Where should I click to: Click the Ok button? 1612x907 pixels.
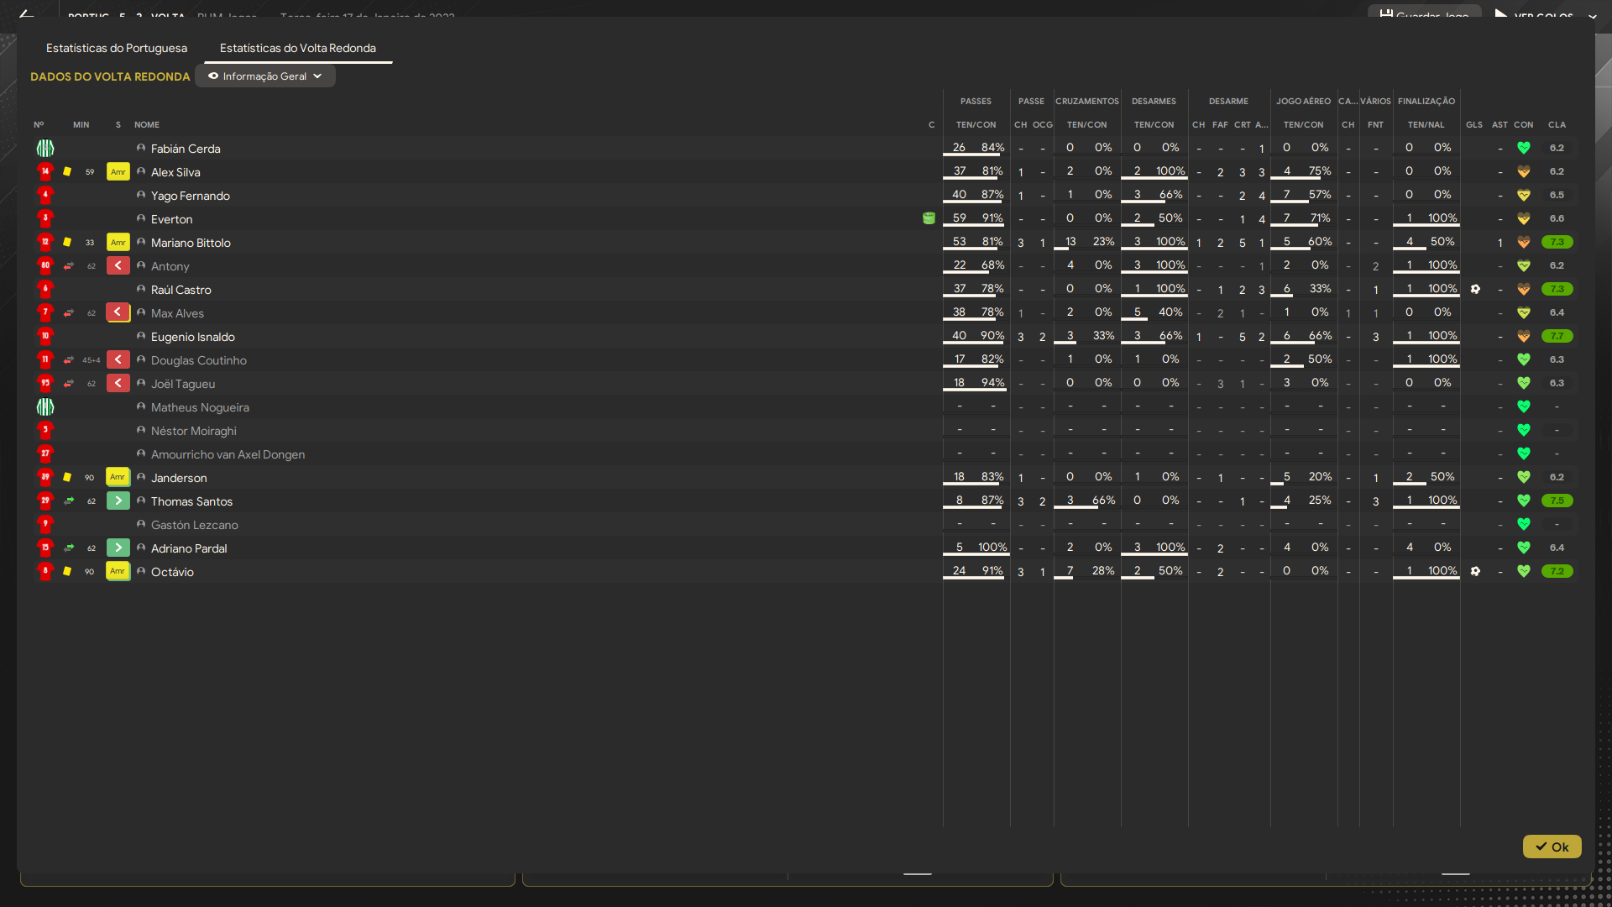tap(1552, 847)
